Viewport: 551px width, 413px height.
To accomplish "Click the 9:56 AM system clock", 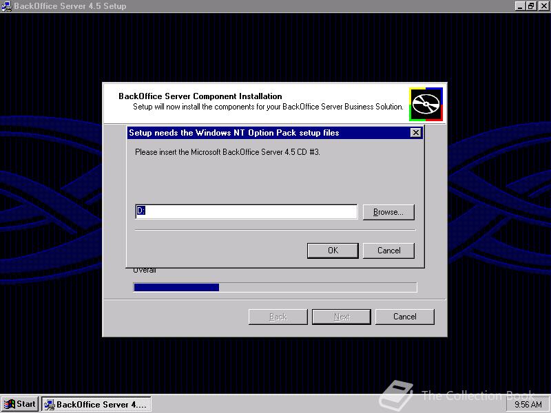I will point(528,405).
